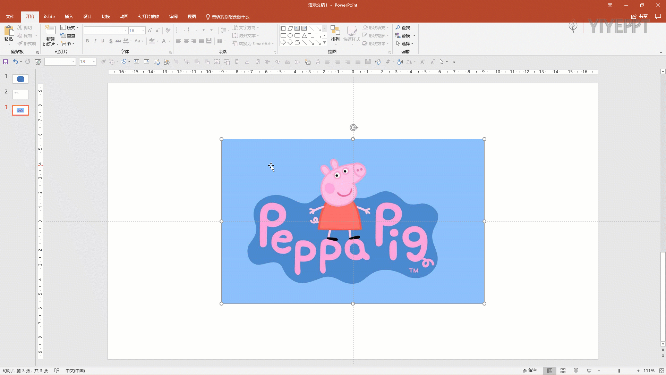Screen dimensions: 666x375
Task: Click the zoom slider handle
Action: click(619, 370)
